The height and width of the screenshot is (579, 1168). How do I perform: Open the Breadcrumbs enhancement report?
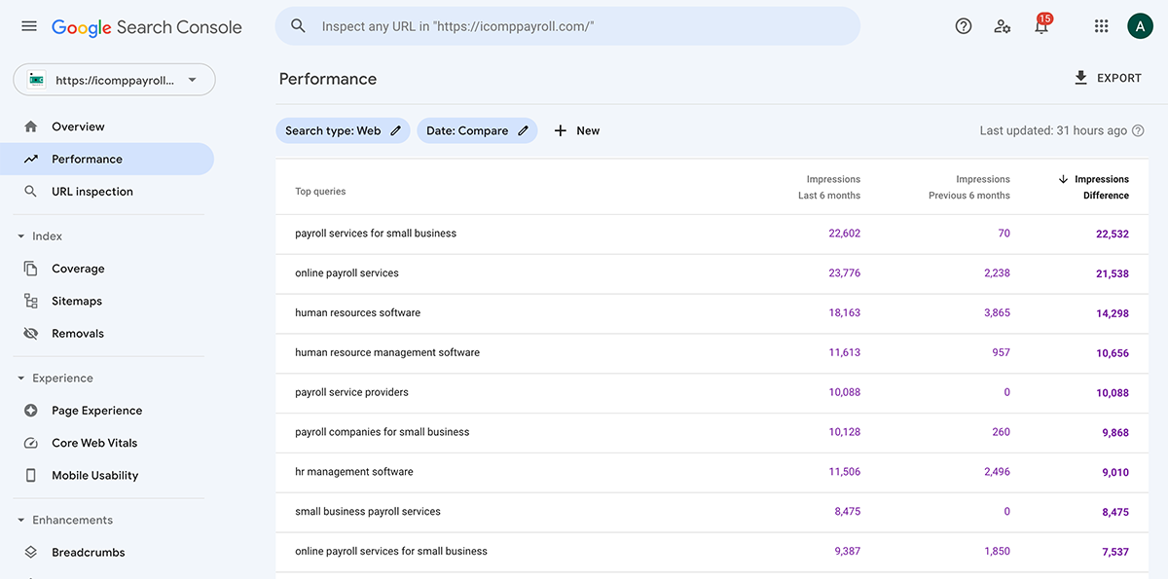click(88, 552)
